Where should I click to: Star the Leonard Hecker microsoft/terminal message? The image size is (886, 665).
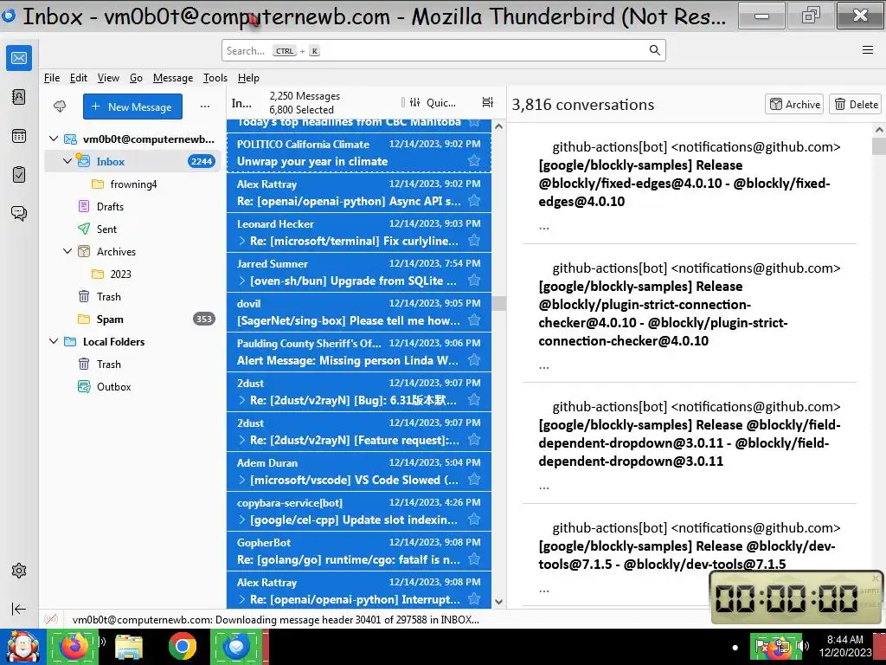pos(474,241)
